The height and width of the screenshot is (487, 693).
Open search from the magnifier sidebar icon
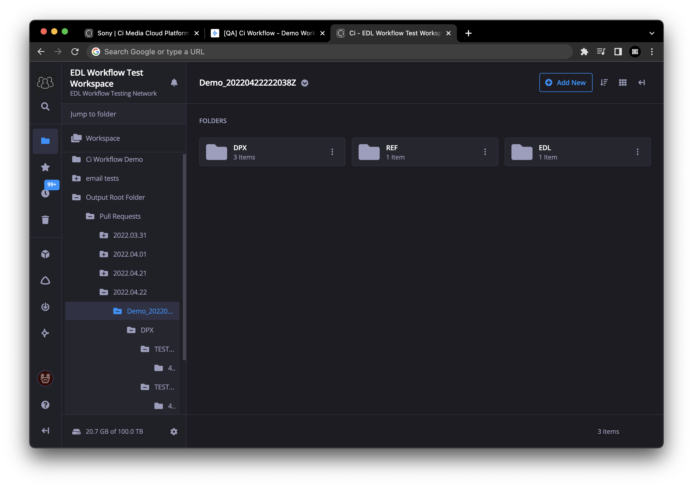pyautogui.click(x=45, y=106)
